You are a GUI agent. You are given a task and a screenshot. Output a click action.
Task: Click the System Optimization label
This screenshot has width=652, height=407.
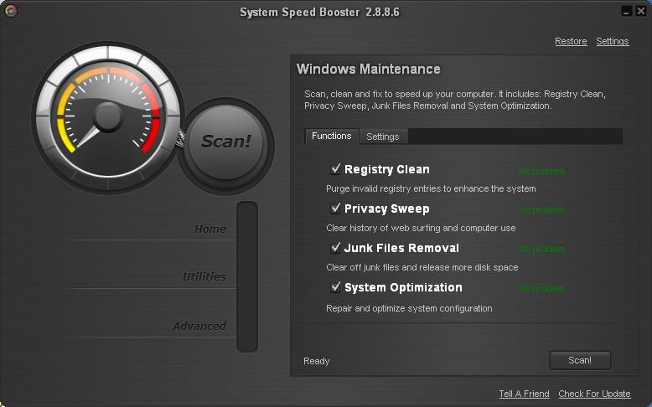click(x=403, y=288)
